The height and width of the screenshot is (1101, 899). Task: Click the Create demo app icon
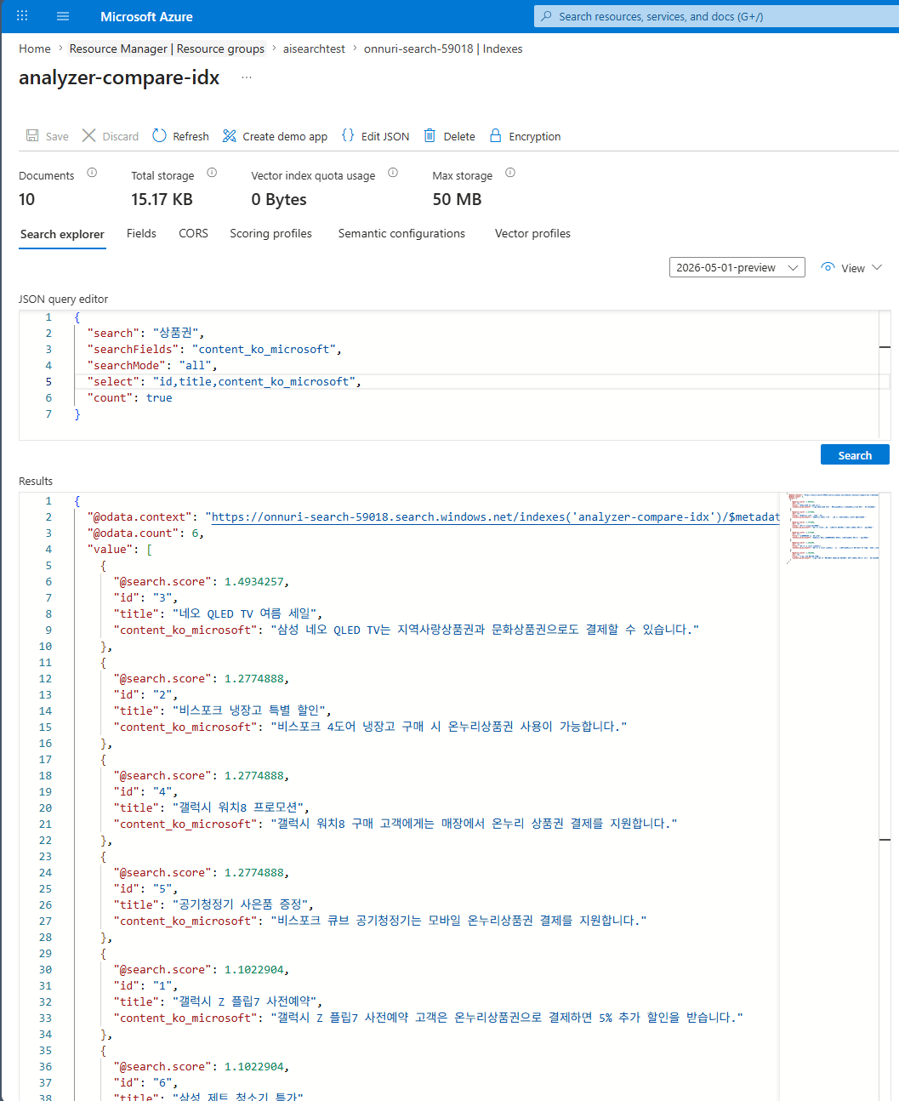tap(229, 136)
